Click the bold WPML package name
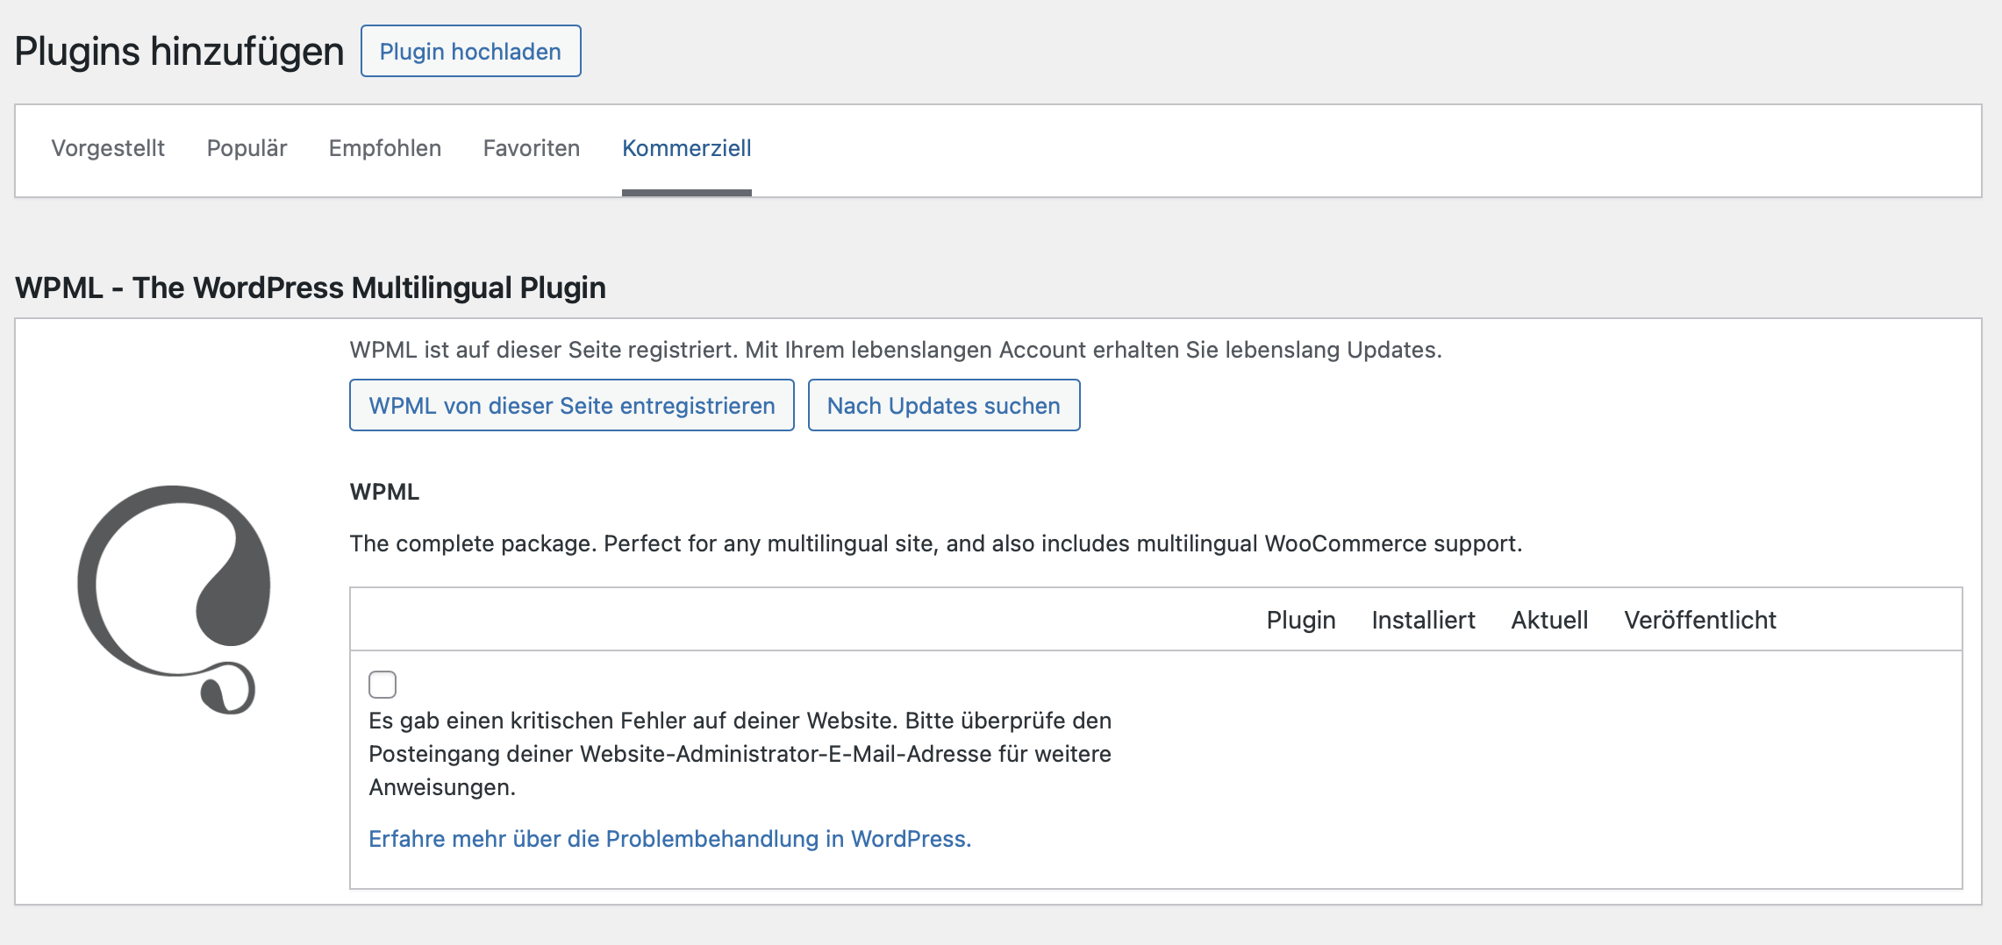The height and width of the screenshot is (945, 2002). pos(384,492)
